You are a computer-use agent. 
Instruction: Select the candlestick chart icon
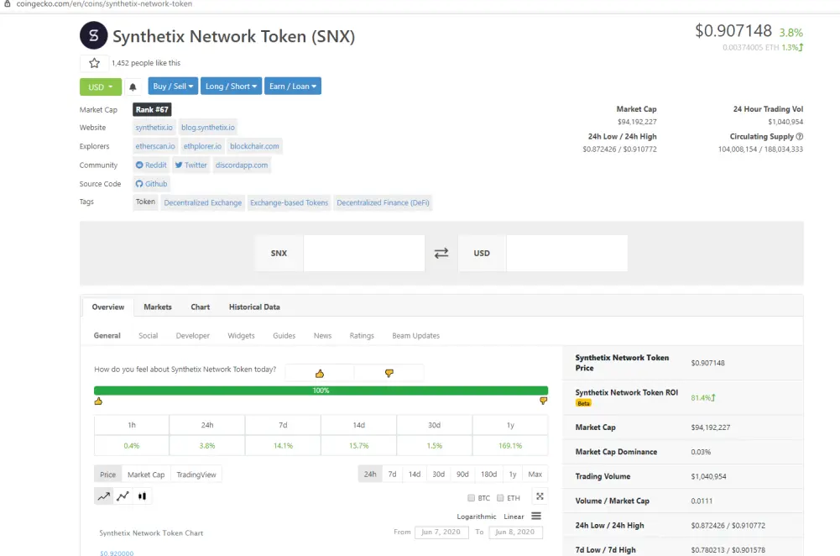pyautogui.click(x=142, y=496)
